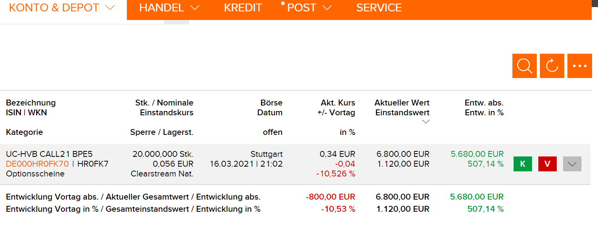This screenshot has width=598, height=229.
Task: Click the orange search magnifier icon
Action: [x=524, y=66]
